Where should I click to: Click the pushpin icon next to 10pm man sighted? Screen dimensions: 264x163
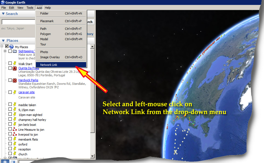tap(15, 114)
